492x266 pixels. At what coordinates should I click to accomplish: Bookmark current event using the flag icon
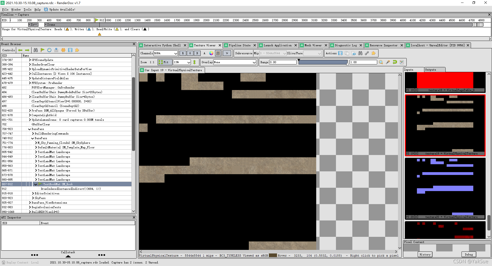coord(43,50)
